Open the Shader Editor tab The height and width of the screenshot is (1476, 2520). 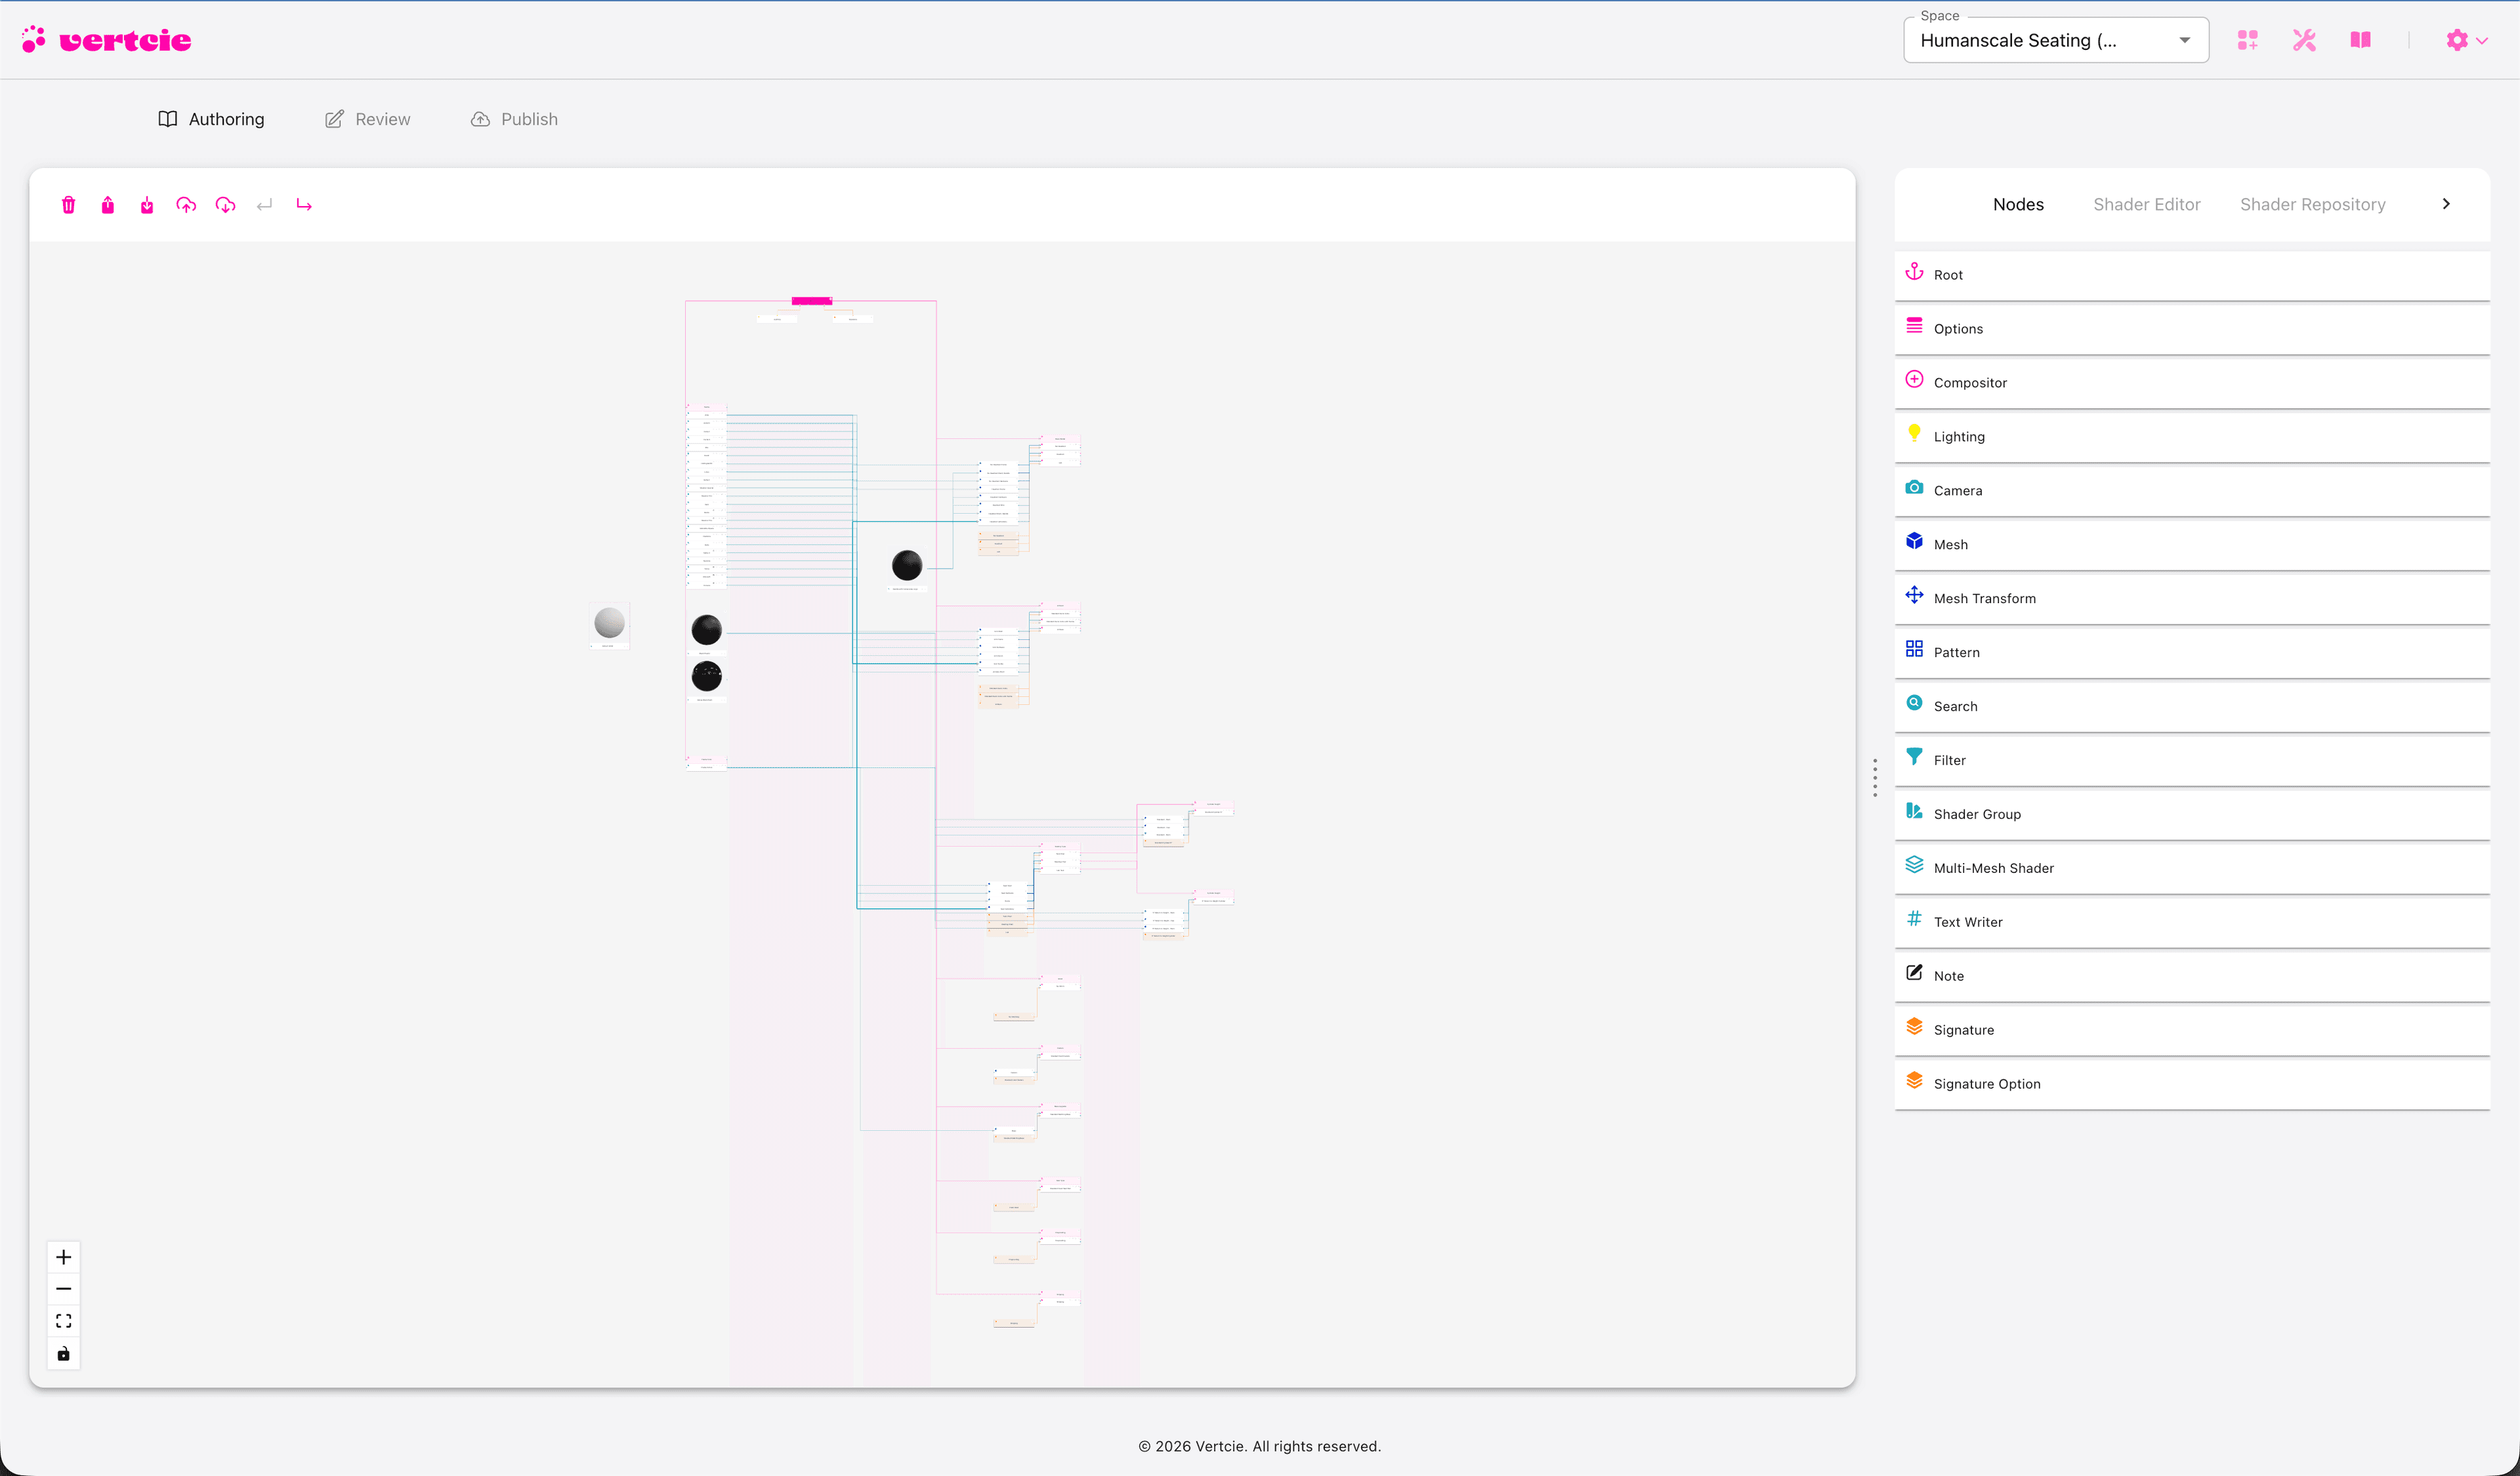click(x=2147, y=204)
